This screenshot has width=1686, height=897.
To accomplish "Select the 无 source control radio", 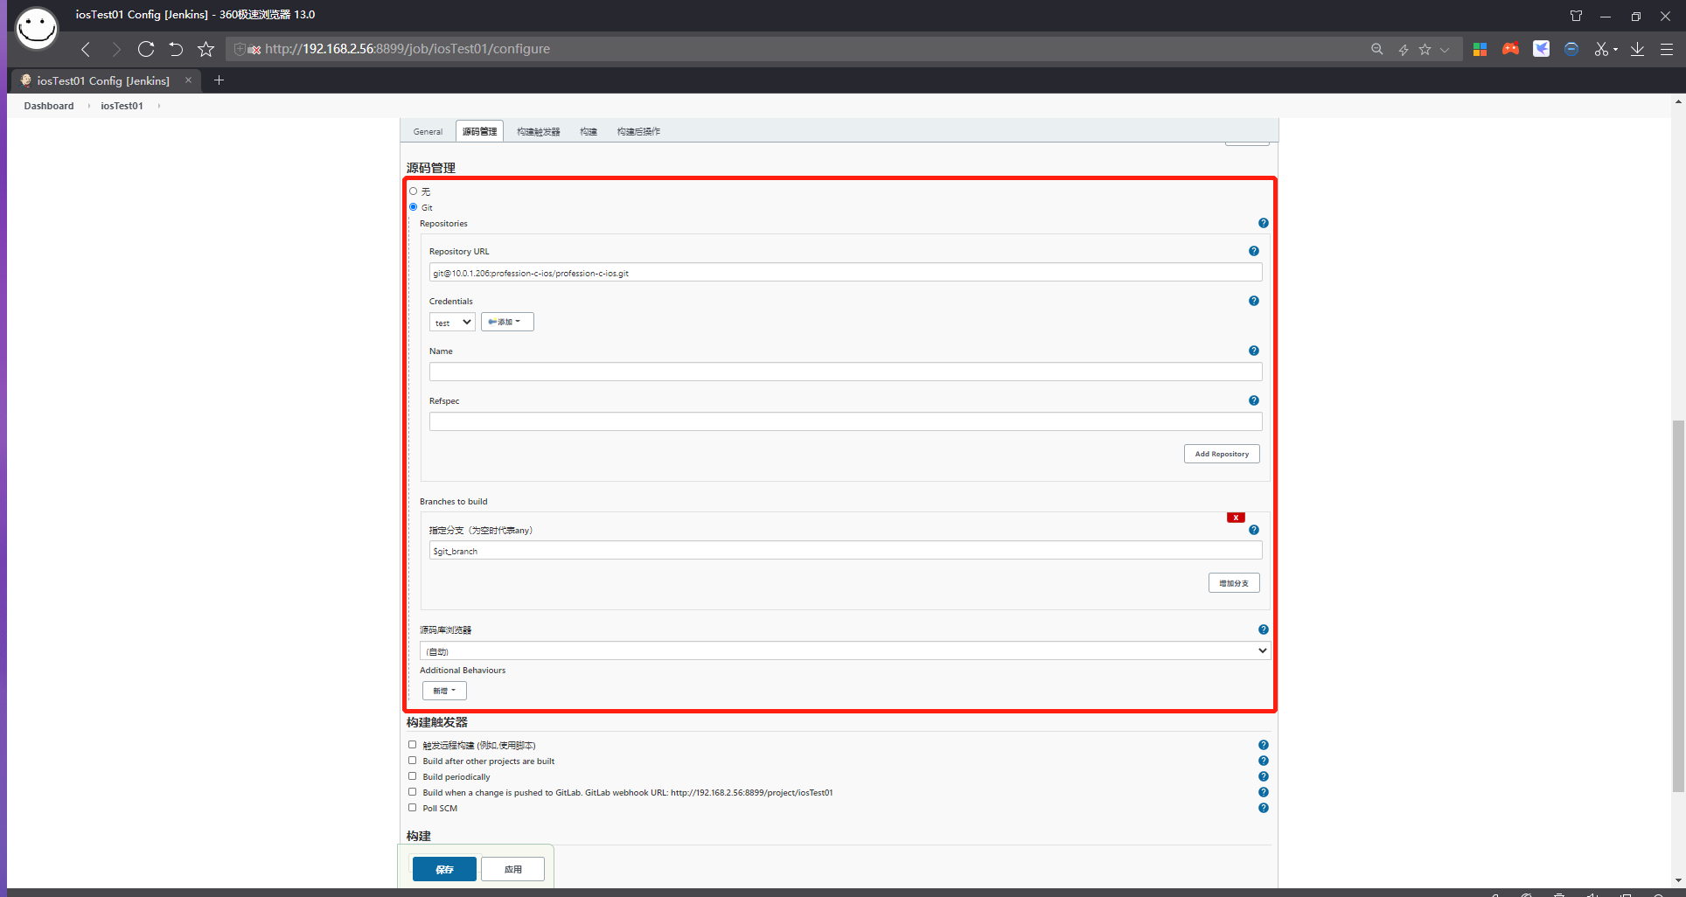I will 414,191.
